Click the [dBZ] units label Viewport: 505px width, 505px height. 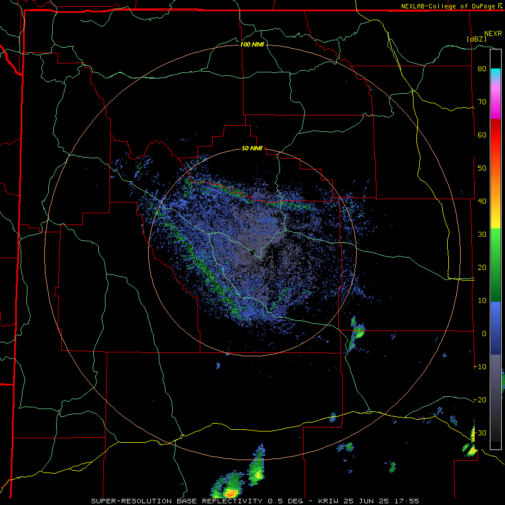point(476,39)
